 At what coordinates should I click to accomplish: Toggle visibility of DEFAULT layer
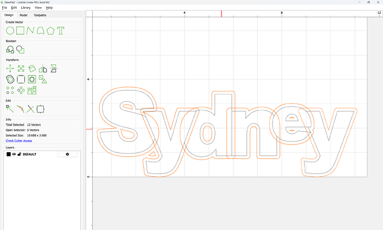click(x=14, y=154)
